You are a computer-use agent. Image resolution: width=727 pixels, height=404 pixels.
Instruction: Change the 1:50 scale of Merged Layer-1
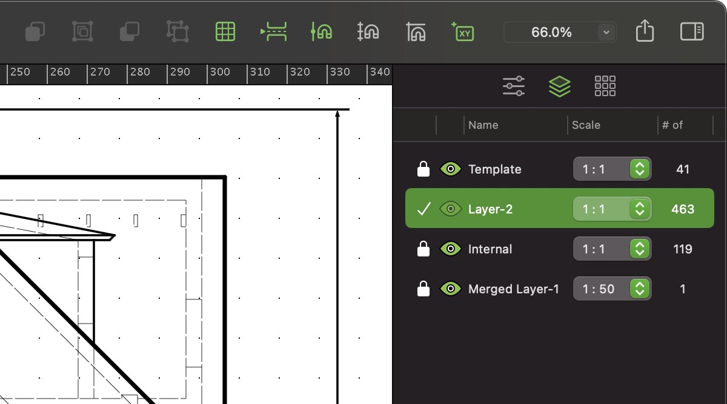point(639,289)
